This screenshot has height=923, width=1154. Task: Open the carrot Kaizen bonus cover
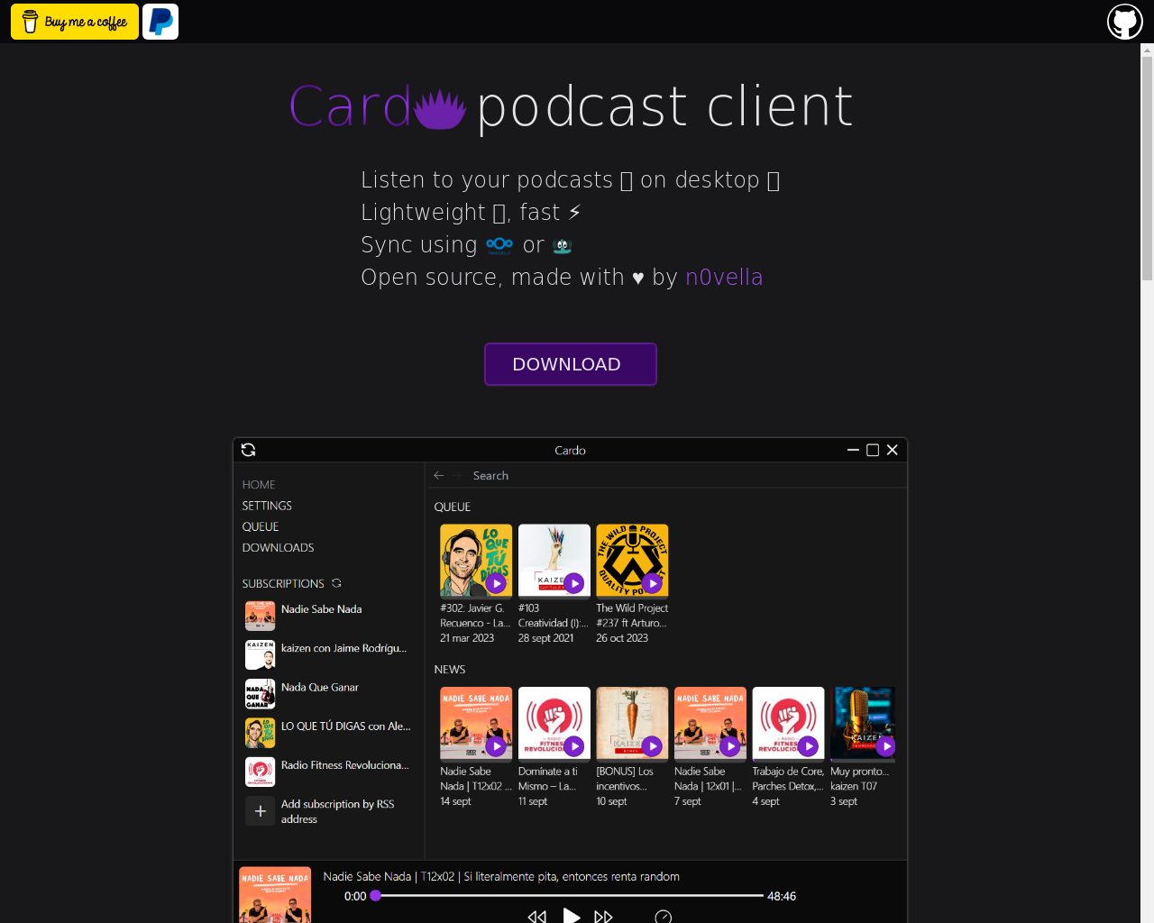632,724
